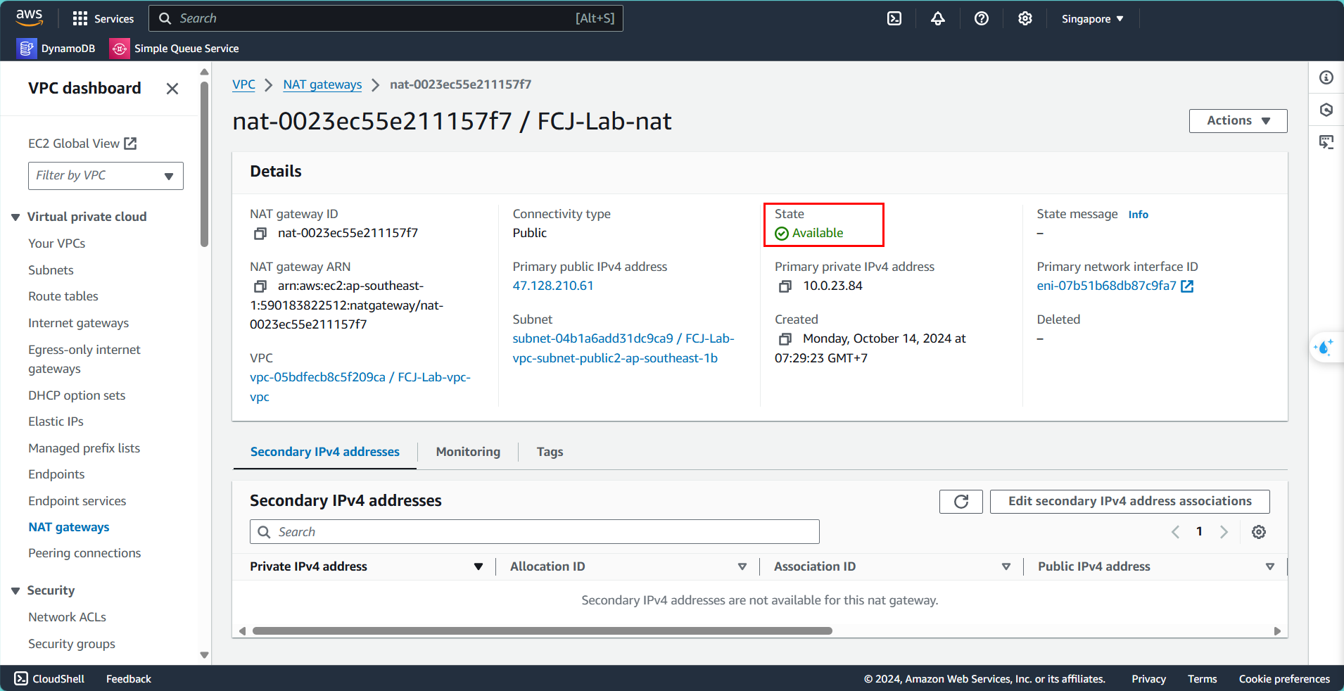Copy the primary private IPv4 address
The image size is (1344, 691).
(785, 286)
